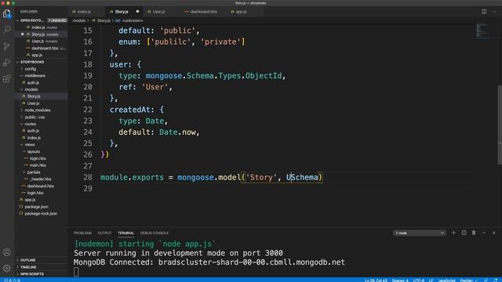Maximize the terminal panel size
This screenshot has height=282, width=502.
click(484, 233)
